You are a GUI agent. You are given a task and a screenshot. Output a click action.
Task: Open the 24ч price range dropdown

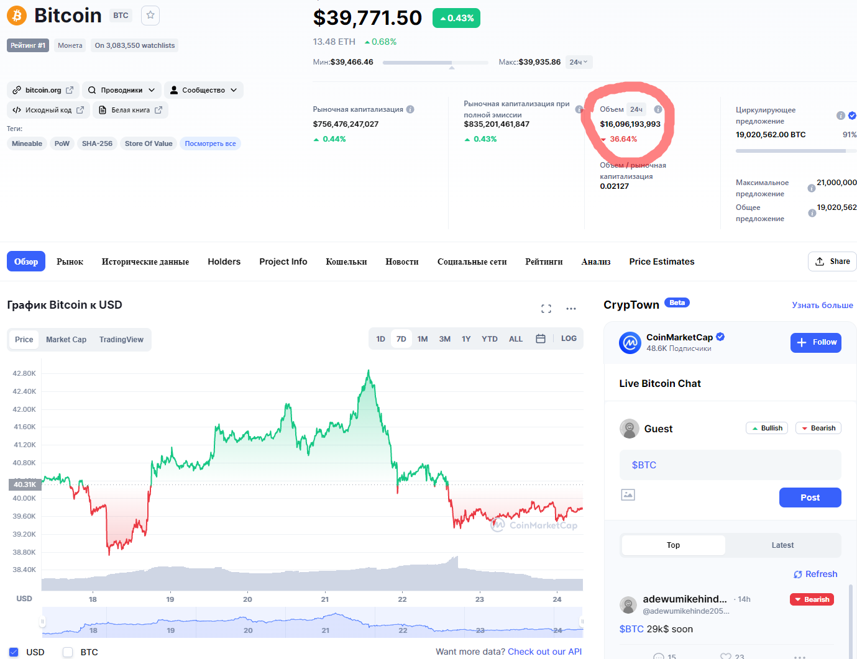tap(579, 62)
